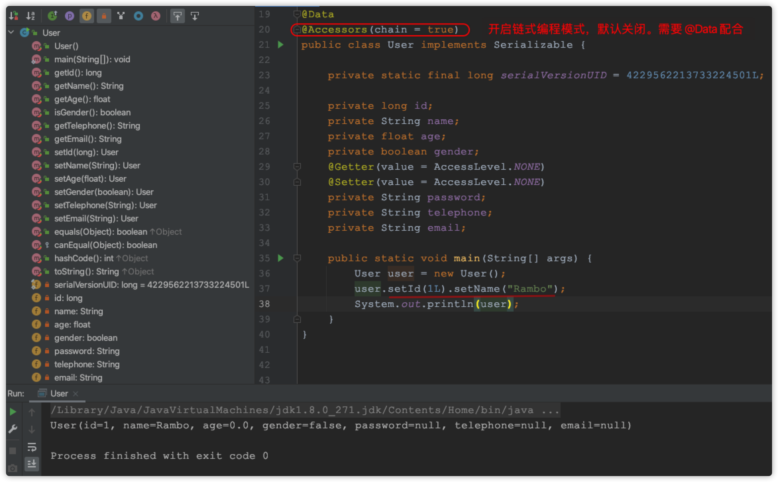Toggle Autoscroll to Source
Image resolution: width=778 pixels, height=482 pixels.
(x=178, y=16)
